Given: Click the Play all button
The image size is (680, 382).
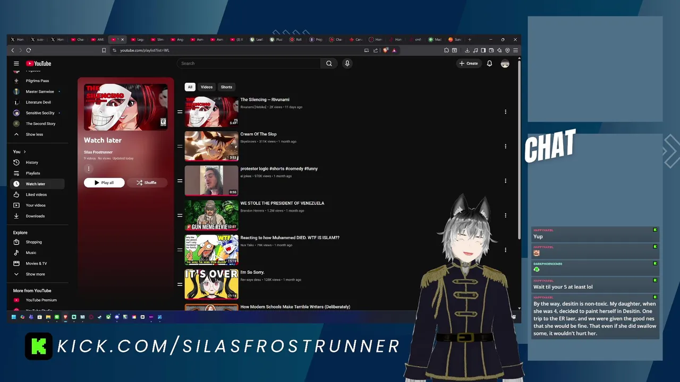Looking at the screenshot, I should click(104, 183).
